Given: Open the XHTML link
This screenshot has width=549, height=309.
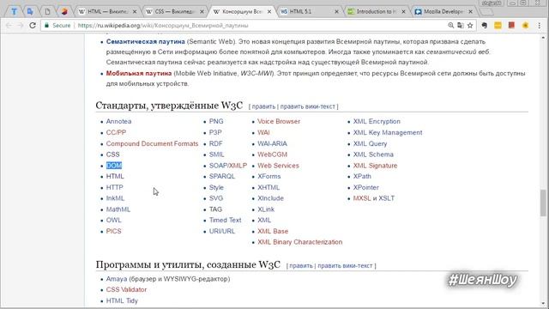Looking at the screenshot, I should point(268,187).
